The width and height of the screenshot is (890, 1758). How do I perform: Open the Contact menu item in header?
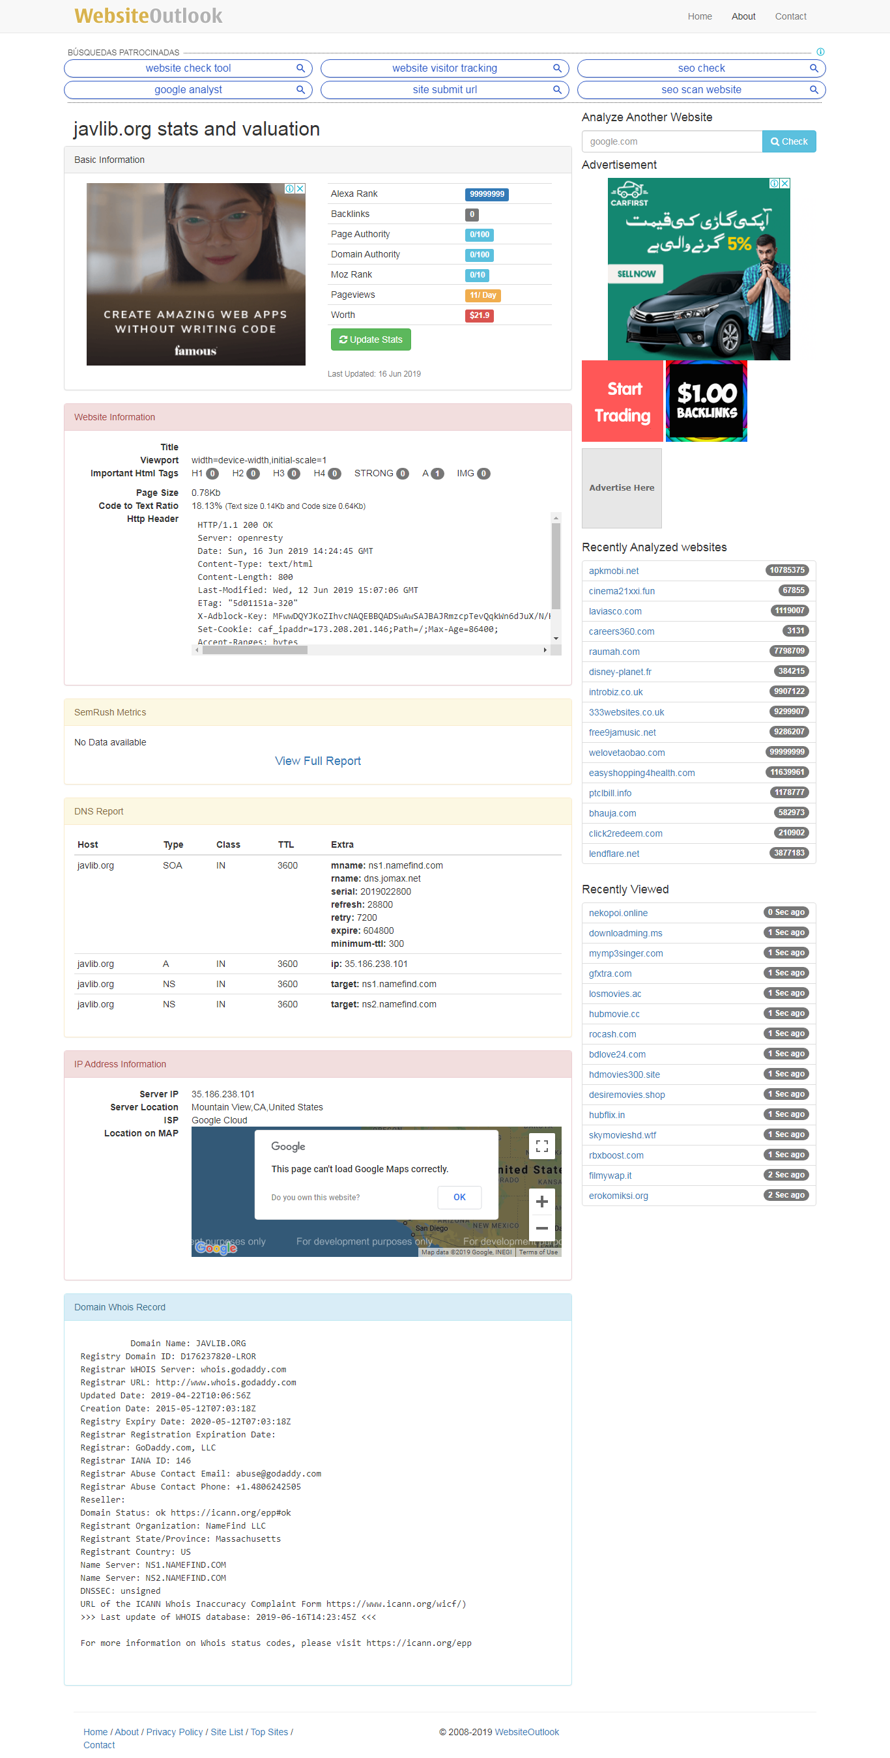tap(790, 16)
